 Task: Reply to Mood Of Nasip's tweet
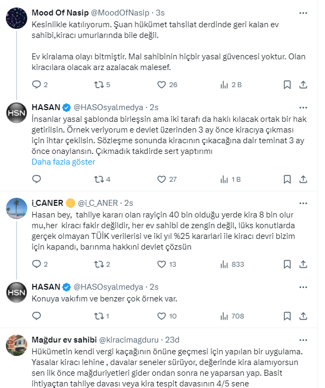pos(37,84)
